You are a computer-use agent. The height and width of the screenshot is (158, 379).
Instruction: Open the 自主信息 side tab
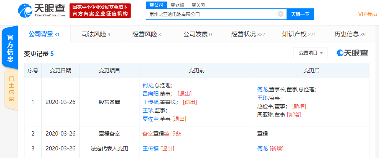click(11, 89)
